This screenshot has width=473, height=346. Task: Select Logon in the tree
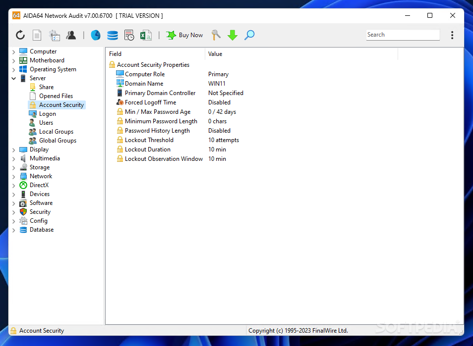[48, 114]
